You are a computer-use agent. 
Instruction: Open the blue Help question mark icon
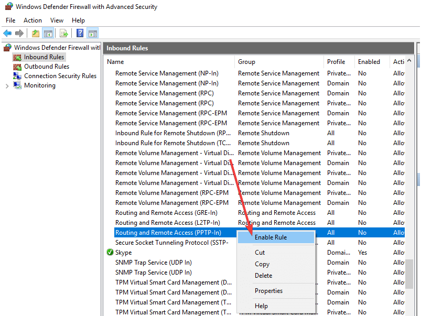point(80,34)
